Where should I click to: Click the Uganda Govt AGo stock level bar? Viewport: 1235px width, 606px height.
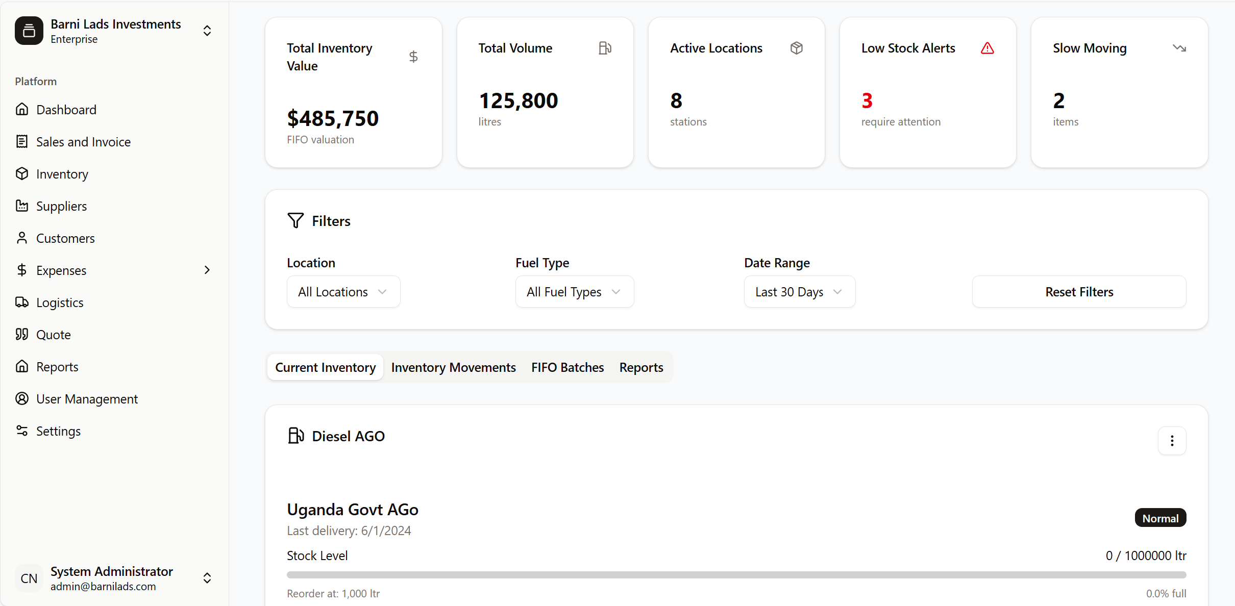736,575
